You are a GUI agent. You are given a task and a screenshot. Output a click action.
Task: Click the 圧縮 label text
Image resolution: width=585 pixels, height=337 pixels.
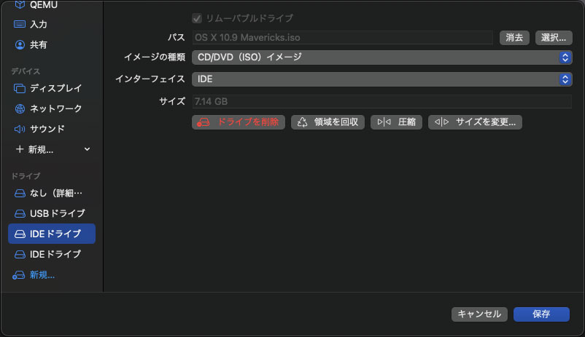click(x=407, y=122)
